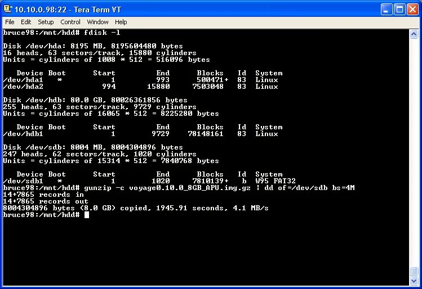Click 'W95 FAT32' system value

(x=276, y=181)
